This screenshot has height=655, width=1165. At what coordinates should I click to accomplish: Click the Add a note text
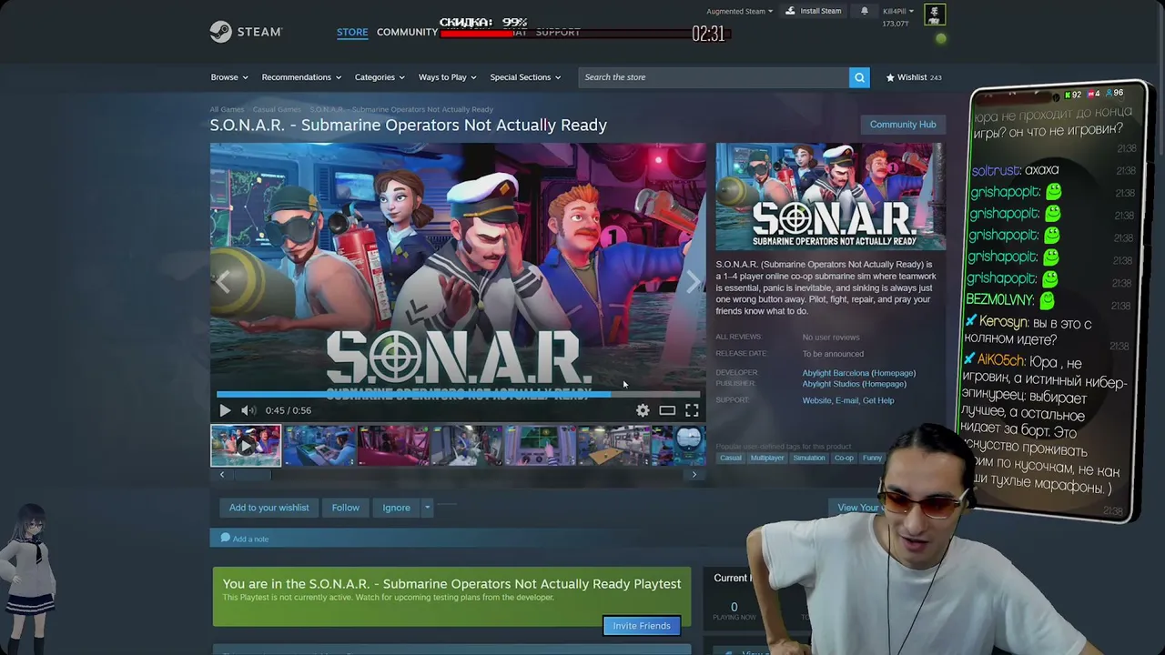click(x=250, y=539)
